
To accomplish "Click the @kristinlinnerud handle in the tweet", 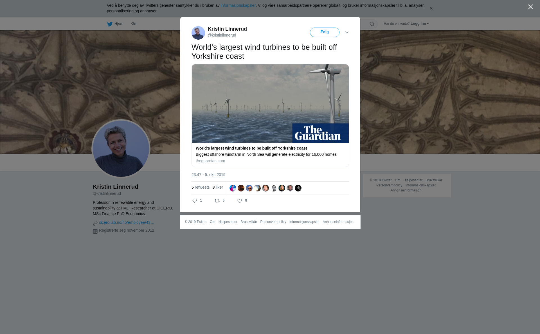I will pyautogui.click(x=222, y=35).
